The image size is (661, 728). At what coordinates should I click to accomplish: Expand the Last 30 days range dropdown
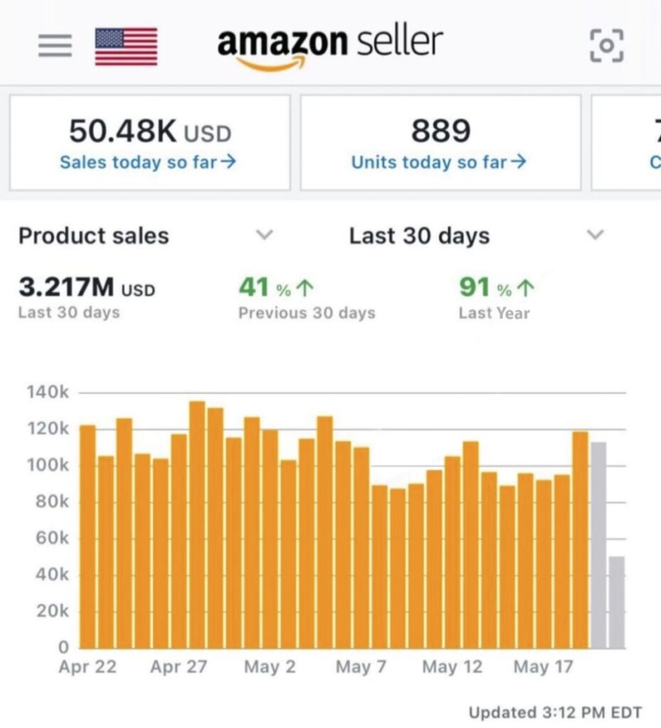(596, 235)
